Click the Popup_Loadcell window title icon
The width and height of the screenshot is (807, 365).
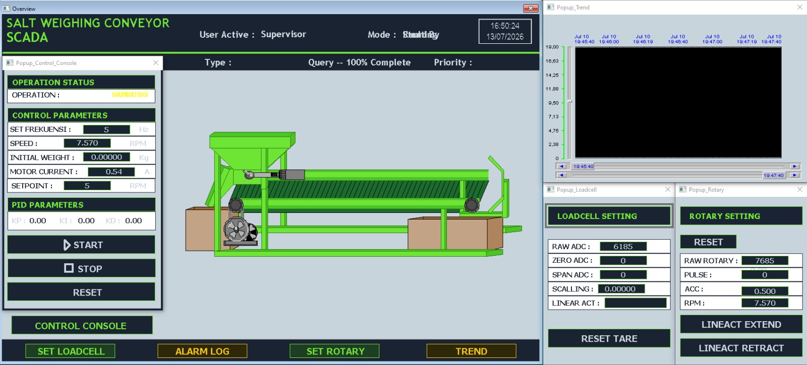550,189
